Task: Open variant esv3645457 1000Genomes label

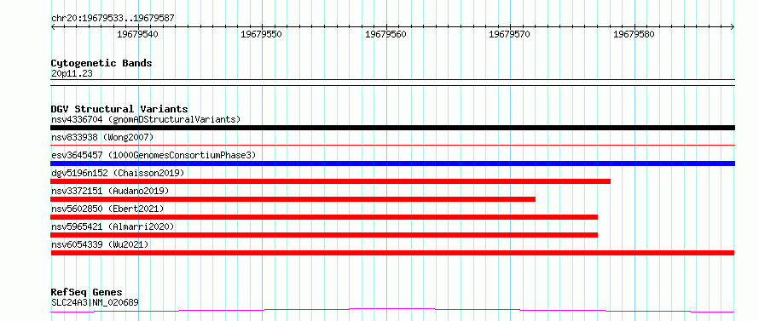Action: [x=154, y=155]
